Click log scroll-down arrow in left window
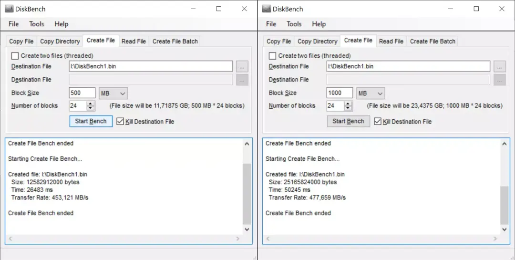Screen dimensions: 515x260 pyautogui.click(x=247, y=229)
